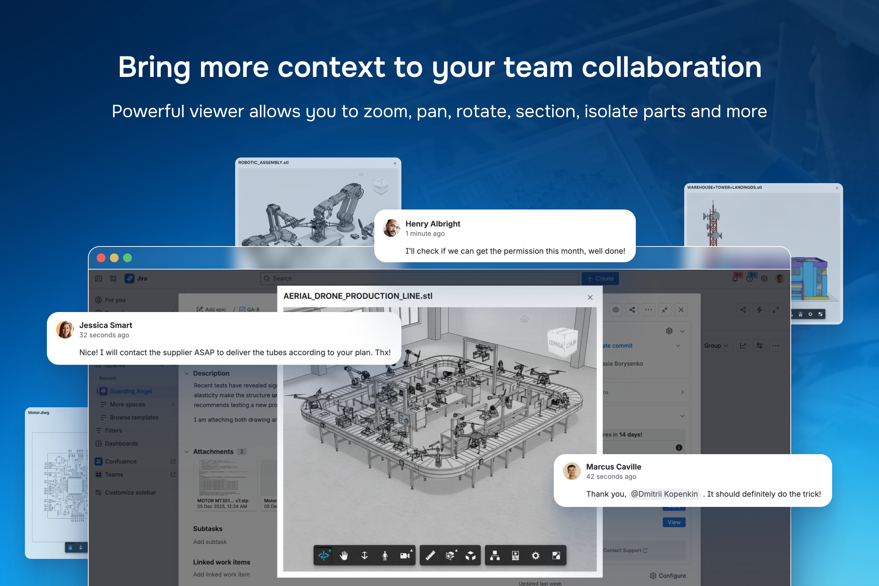Open viewer Settings gear in toolbar
The image size is (879, 586).
[535, 556]
